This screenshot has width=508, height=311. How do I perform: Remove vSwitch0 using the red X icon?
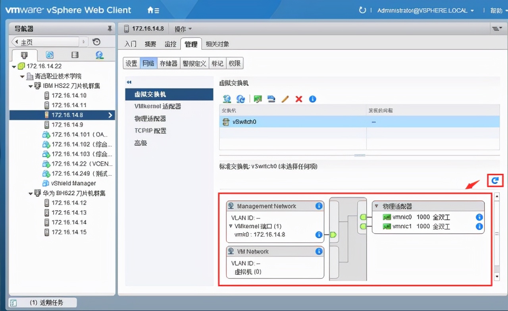[298, 99]
